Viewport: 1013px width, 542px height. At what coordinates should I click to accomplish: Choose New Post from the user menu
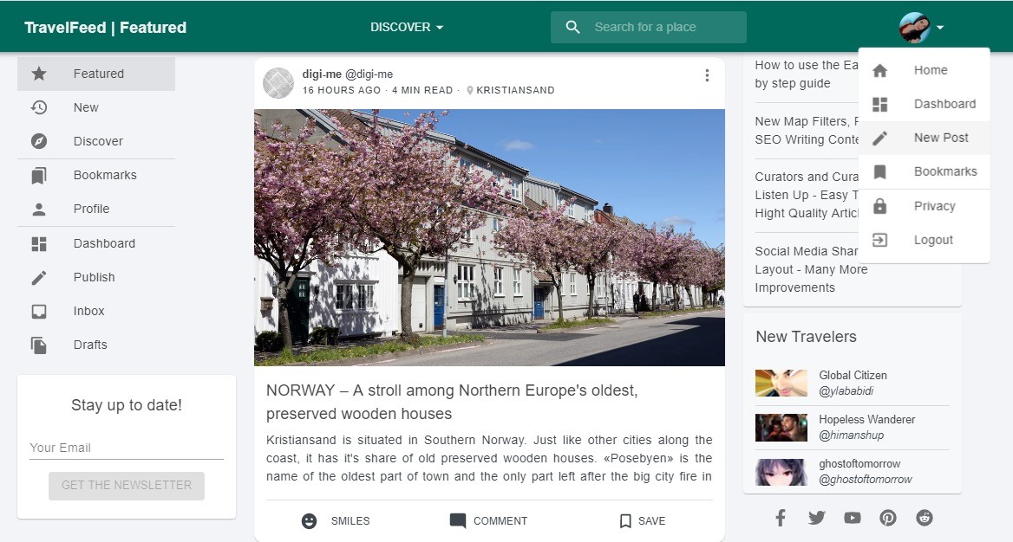(924, 138)
